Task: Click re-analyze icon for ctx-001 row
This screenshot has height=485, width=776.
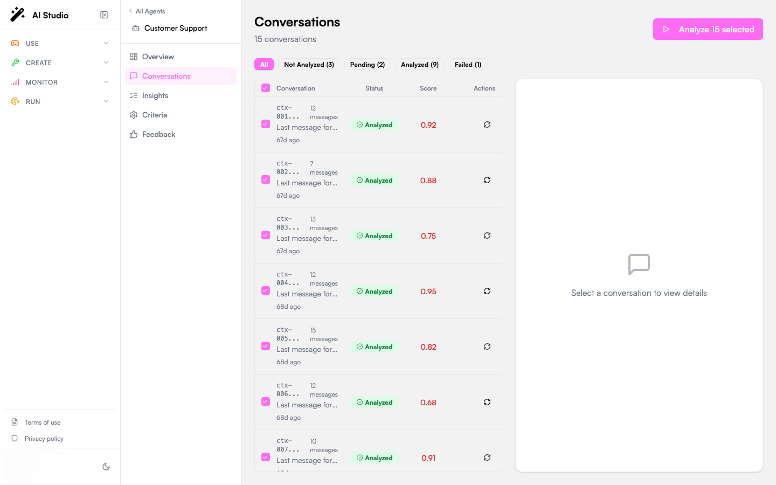Action: click(487, 124)
